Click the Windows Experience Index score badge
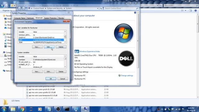The height and width of the screenshot is (112, 199). coord(77,51)
